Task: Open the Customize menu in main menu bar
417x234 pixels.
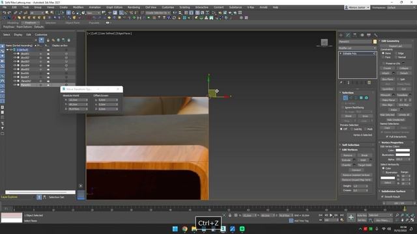Action: click(x=168, y=7)
